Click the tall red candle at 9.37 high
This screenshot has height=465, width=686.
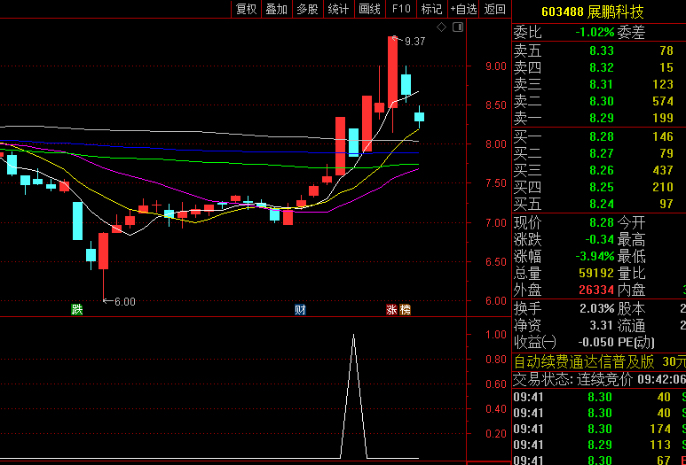392,72
